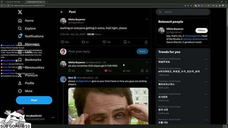Open VeryBadSCAV account options menu
Image resolution: width=228 pixels, height=128 pixels.
tap(53, 117)
